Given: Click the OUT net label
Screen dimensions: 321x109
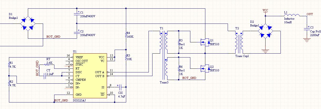Looking at the screenshot, I should [x=310, y=14].
